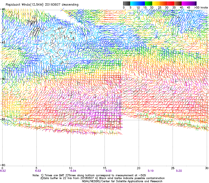Click the green 15-20 knots legend swatch
This screenshot has height=183, width=209.
tap(149, 3)
